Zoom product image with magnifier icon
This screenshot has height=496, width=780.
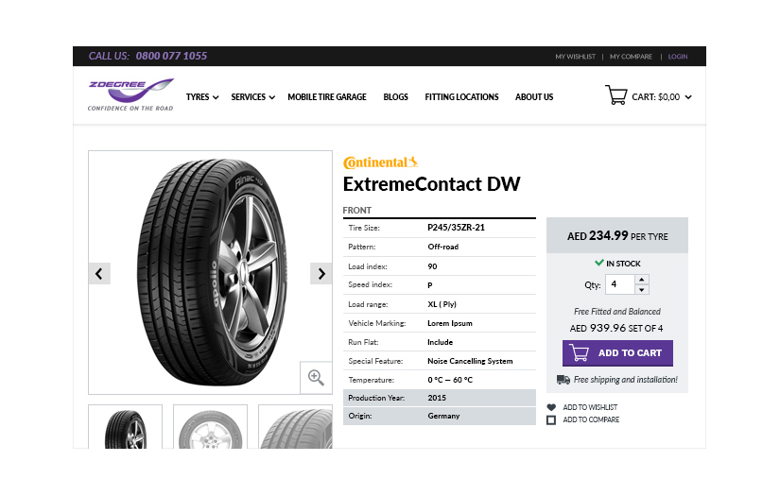click(316, 378)
